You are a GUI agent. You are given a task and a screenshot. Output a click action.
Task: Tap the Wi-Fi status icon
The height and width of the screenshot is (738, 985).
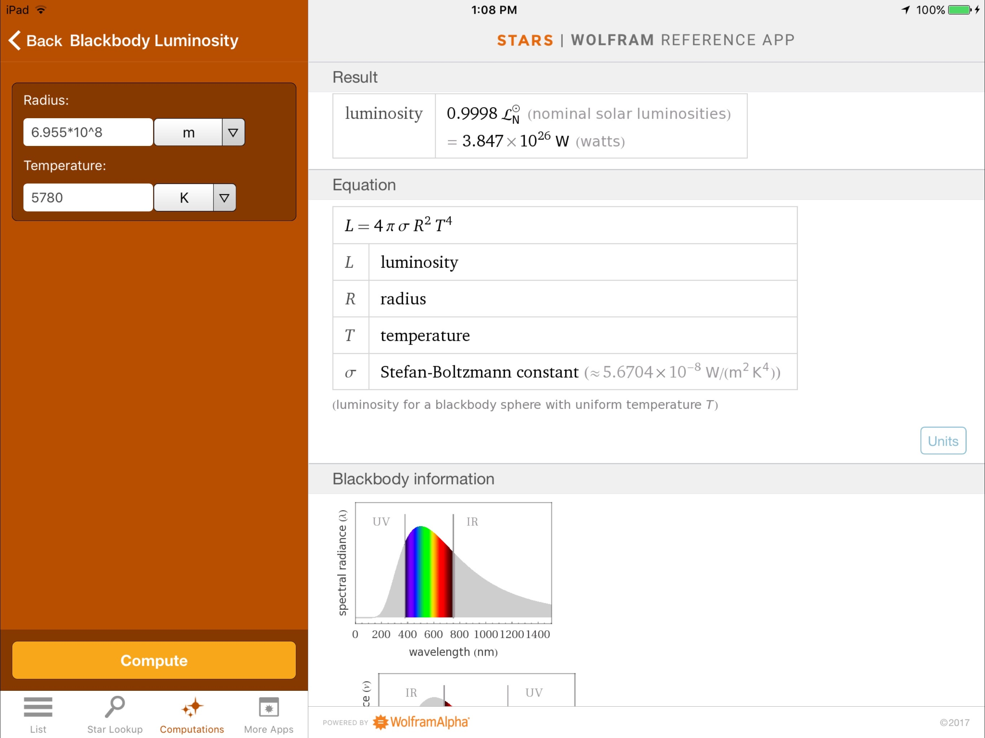pos(40,10)
